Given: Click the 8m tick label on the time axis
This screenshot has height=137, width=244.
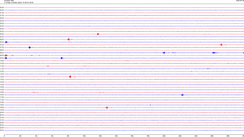Looking at the screenshot, I should (68, 136).
